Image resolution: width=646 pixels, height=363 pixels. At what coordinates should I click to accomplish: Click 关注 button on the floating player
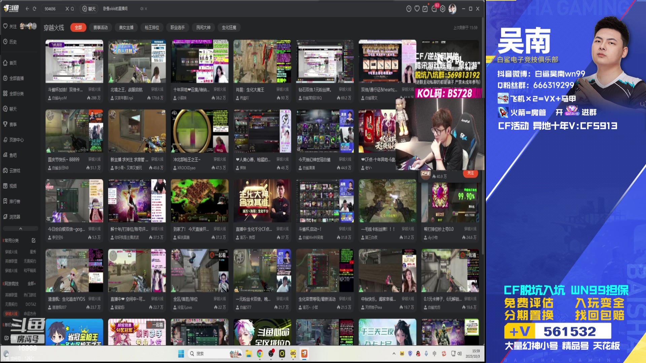470,173
